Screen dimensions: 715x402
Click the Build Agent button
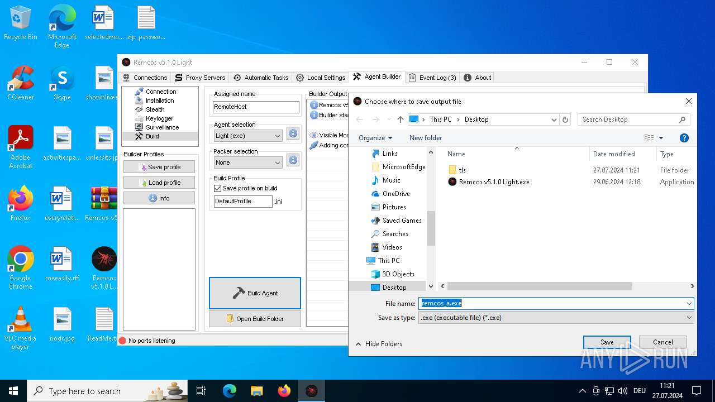[255, 293]
